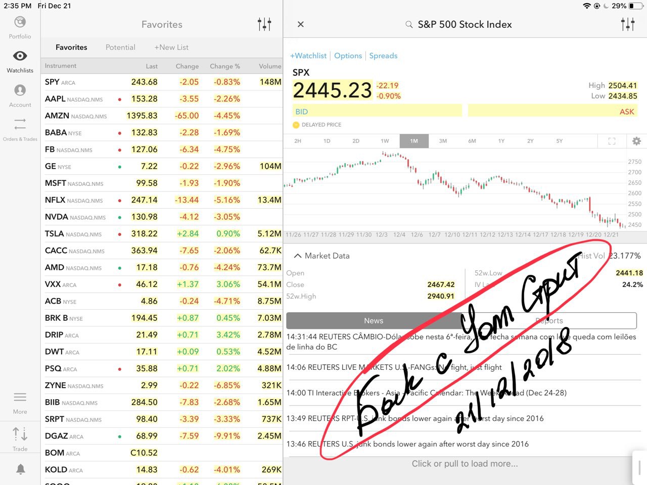
Task: Switch to the Favorites tab
Action: pos(71,47)
